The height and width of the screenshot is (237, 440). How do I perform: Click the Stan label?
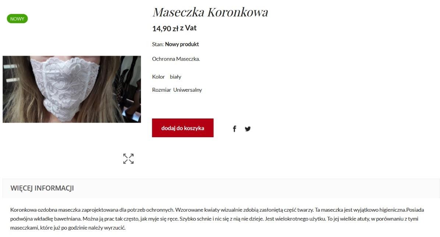[158, 44]
